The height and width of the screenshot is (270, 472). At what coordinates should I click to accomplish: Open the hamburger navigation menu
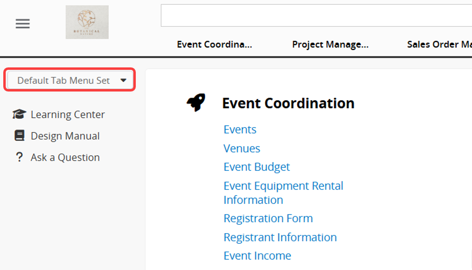click(x=22, y=24)
